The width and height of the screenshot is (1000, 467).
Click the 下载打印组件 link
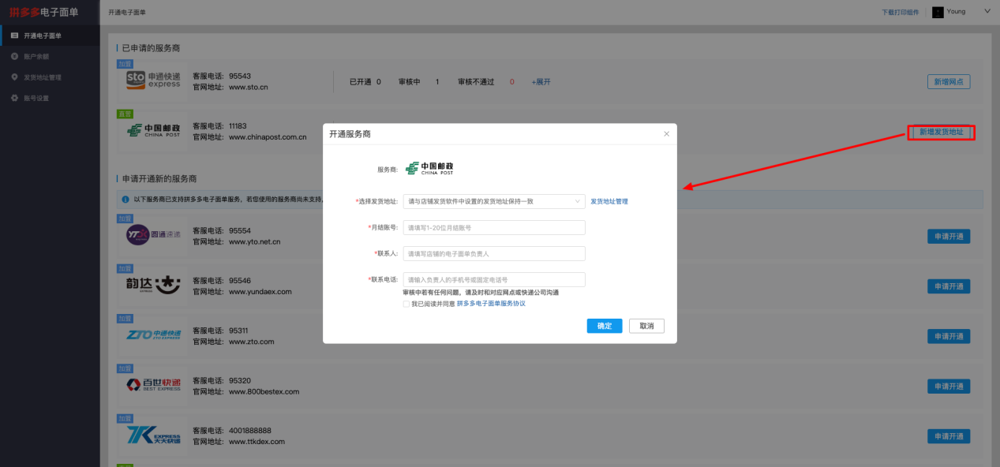click(x=900, y=13)
